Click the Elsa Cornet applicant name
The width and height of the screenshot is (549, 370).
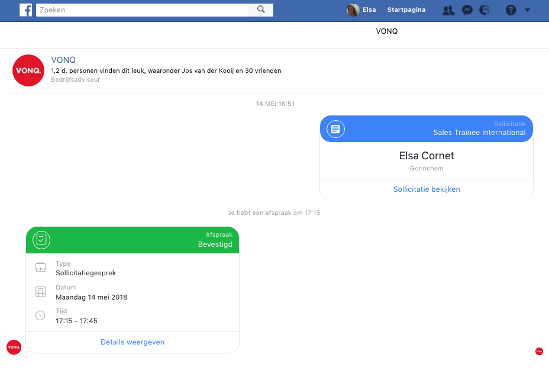(x=427, y=156)
